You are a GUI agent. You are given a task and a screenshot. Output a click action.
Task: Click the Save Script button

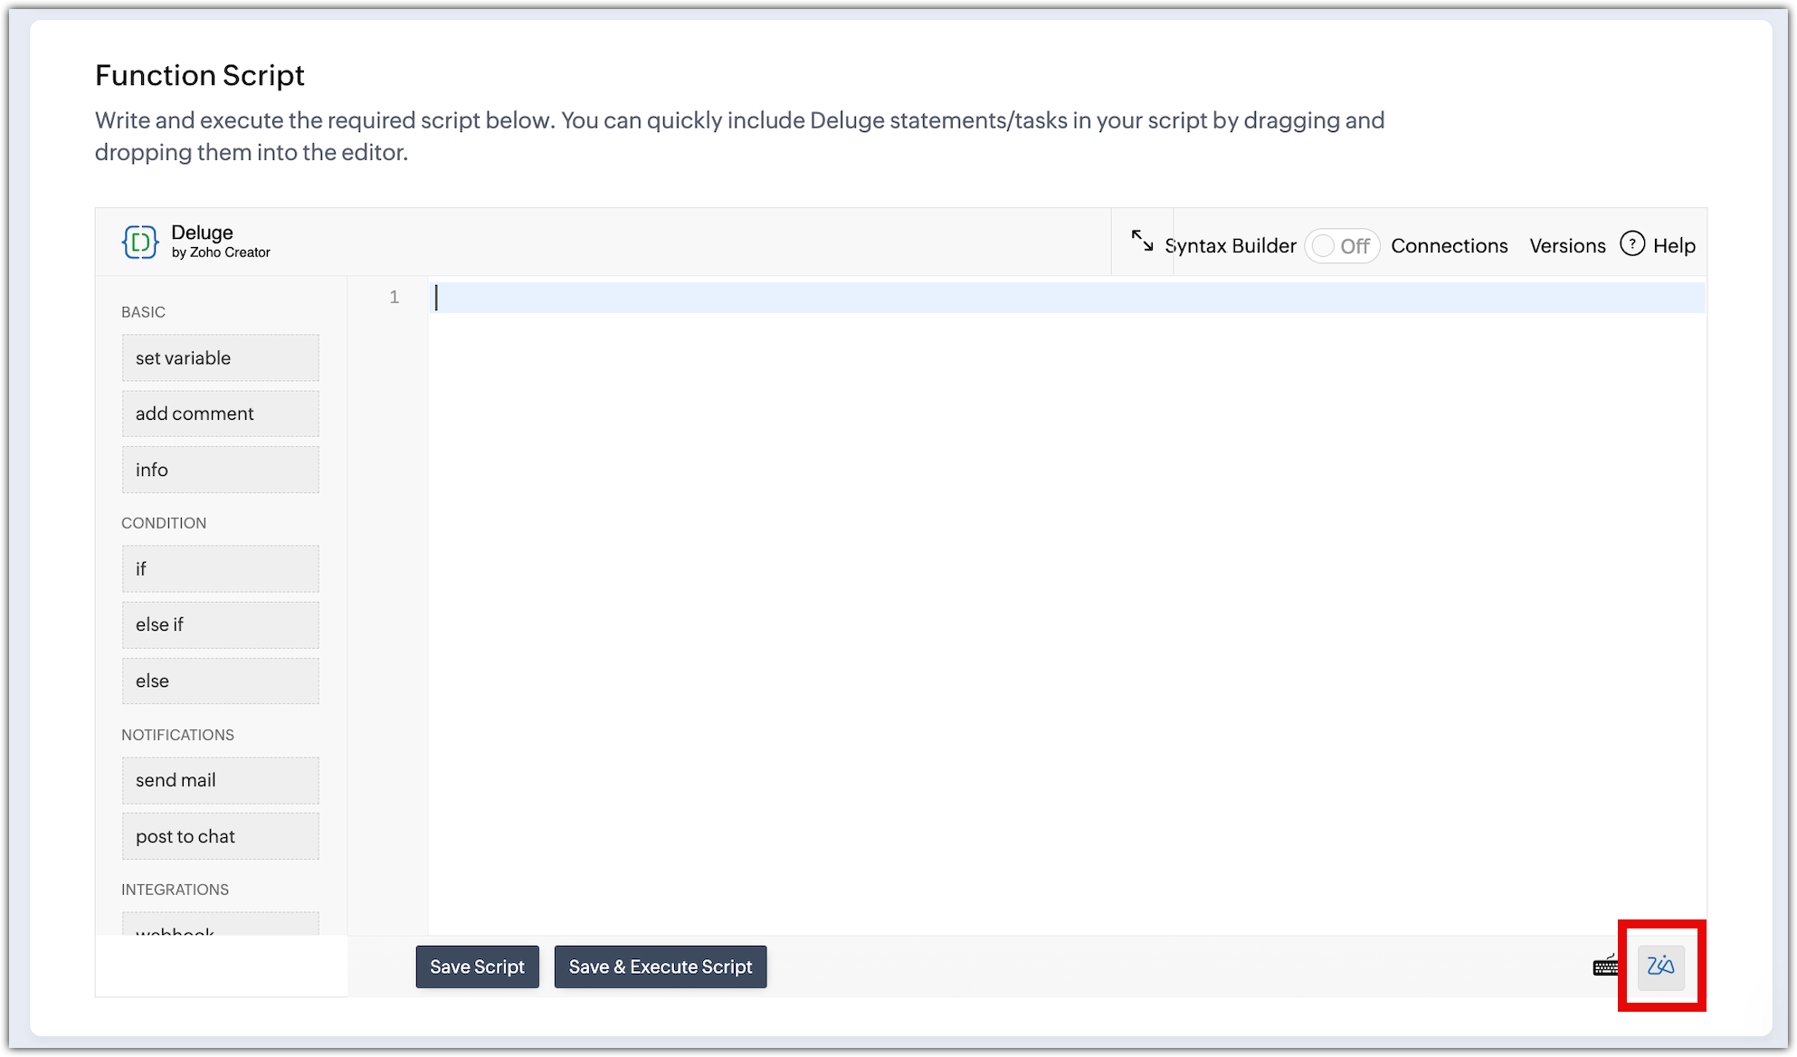[477, 967]
